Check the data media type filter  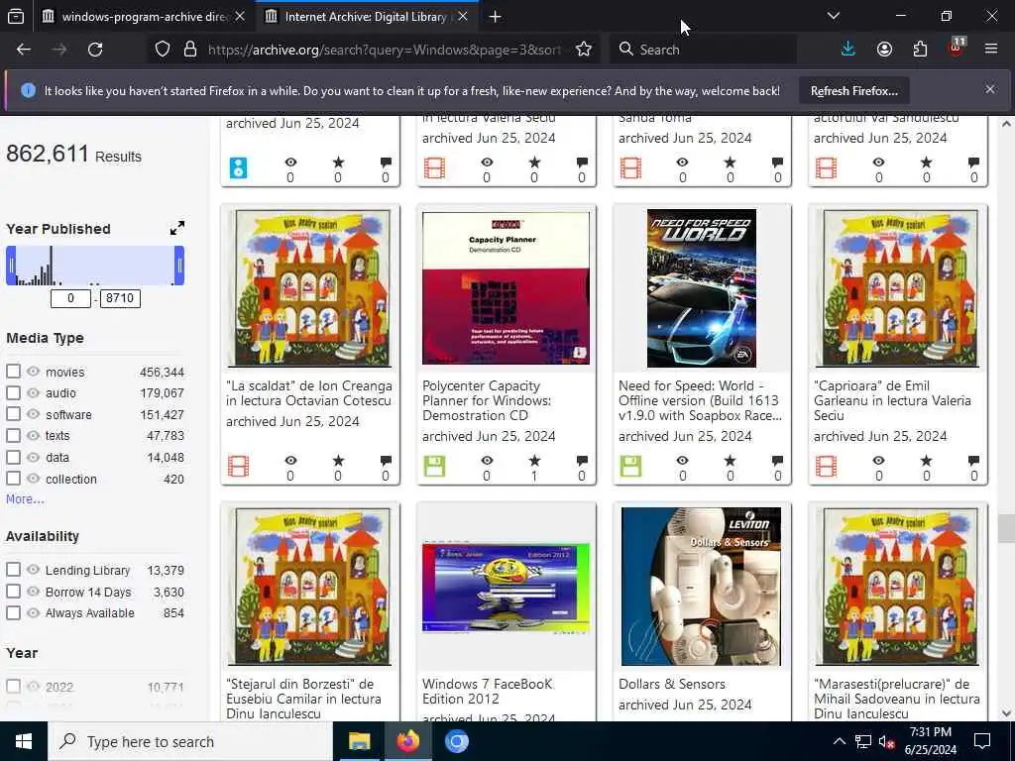click(x=13, y=457)
